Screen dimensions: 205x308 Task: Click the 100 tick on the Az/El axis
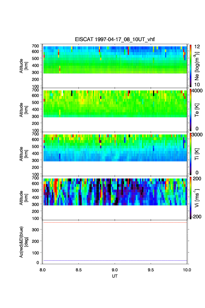35,253
